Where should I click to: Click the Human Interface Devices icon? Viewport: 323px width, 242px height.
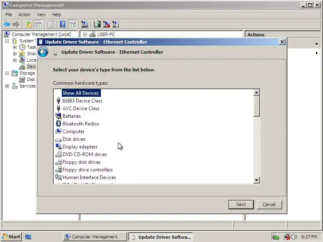59,177
